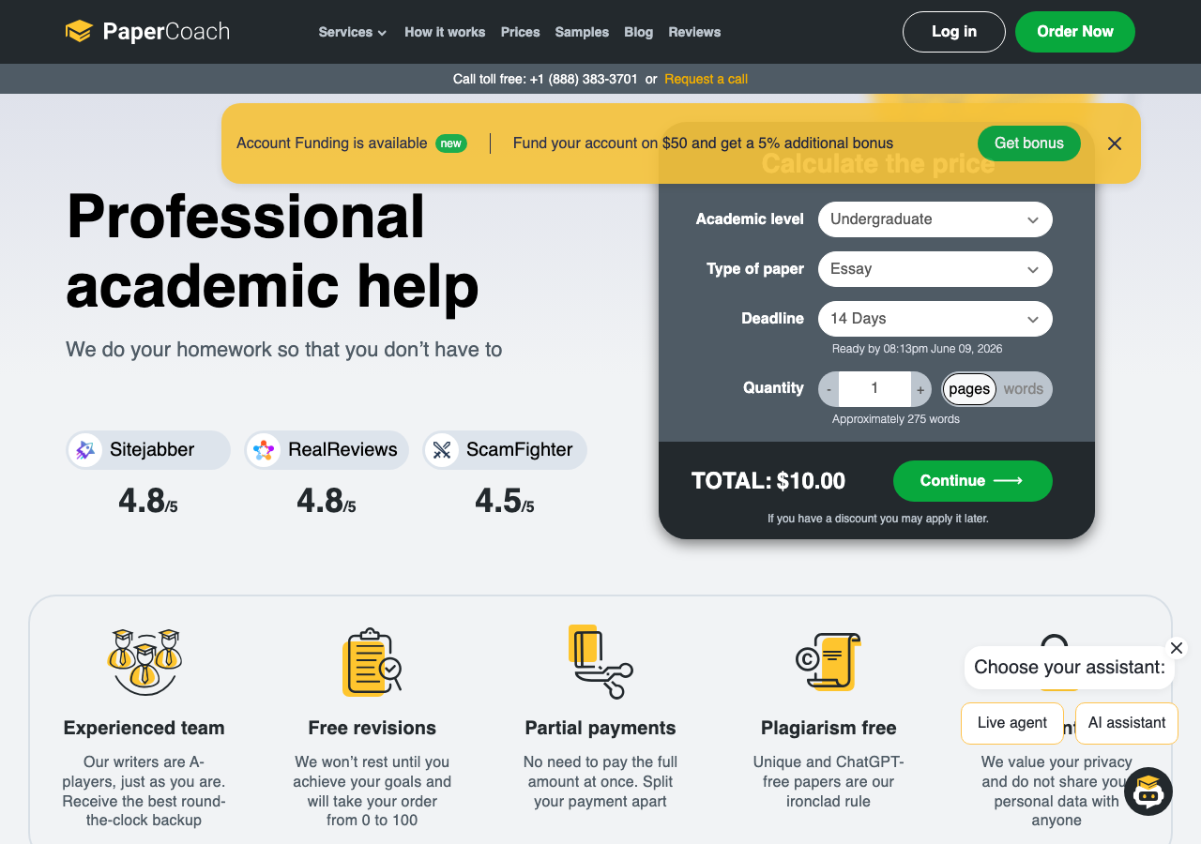Click the Log in button
Viewport: 1201px width, 844px height.
tap(954, 32)
